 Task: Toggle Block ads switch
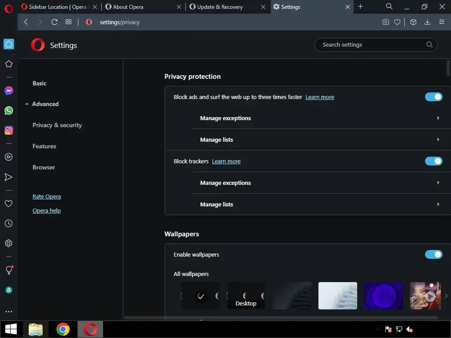[x=433, y=97]
